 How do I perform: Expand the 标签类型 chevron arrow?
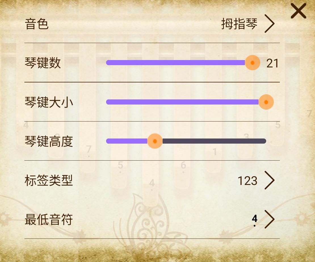[x=270, y=180]
